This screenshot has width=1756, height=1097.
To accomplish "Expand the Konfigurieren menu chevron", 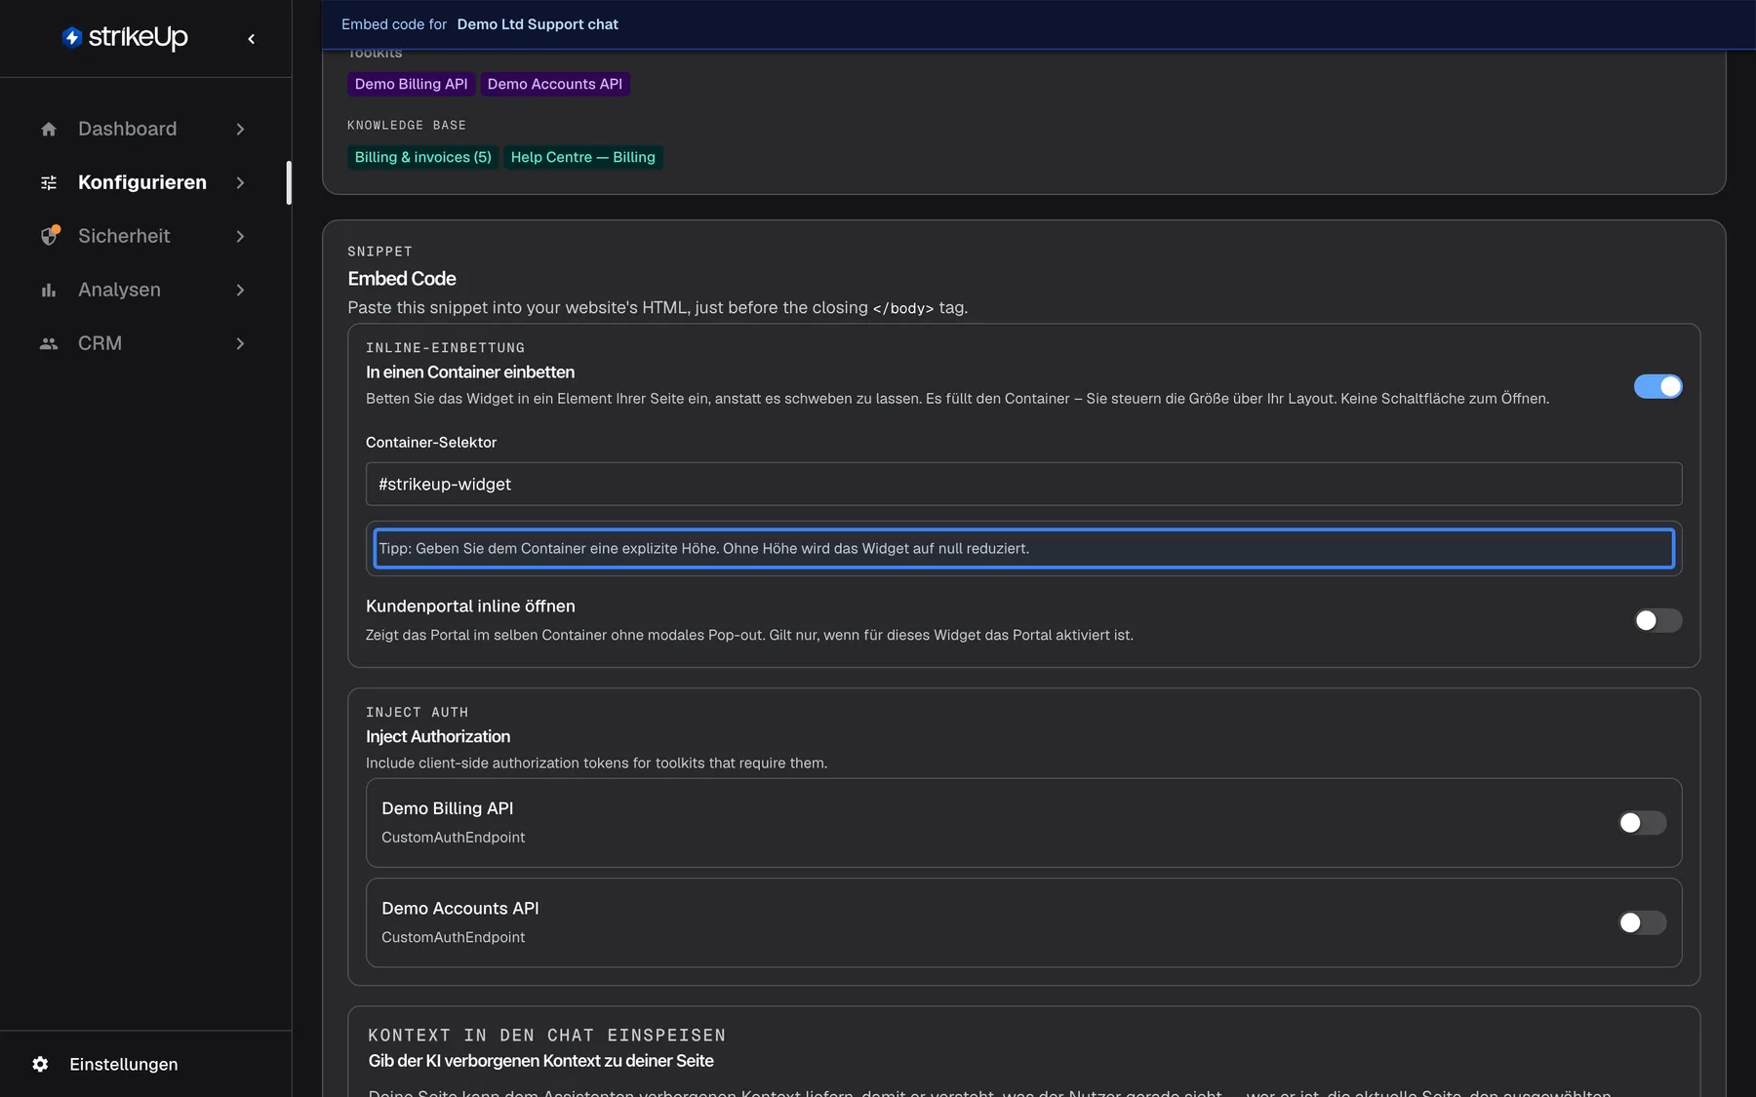I will click(x=240, y=182).
